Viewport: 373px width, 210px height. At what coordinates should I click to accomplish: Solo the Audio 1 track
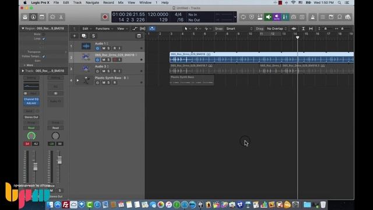109,48
